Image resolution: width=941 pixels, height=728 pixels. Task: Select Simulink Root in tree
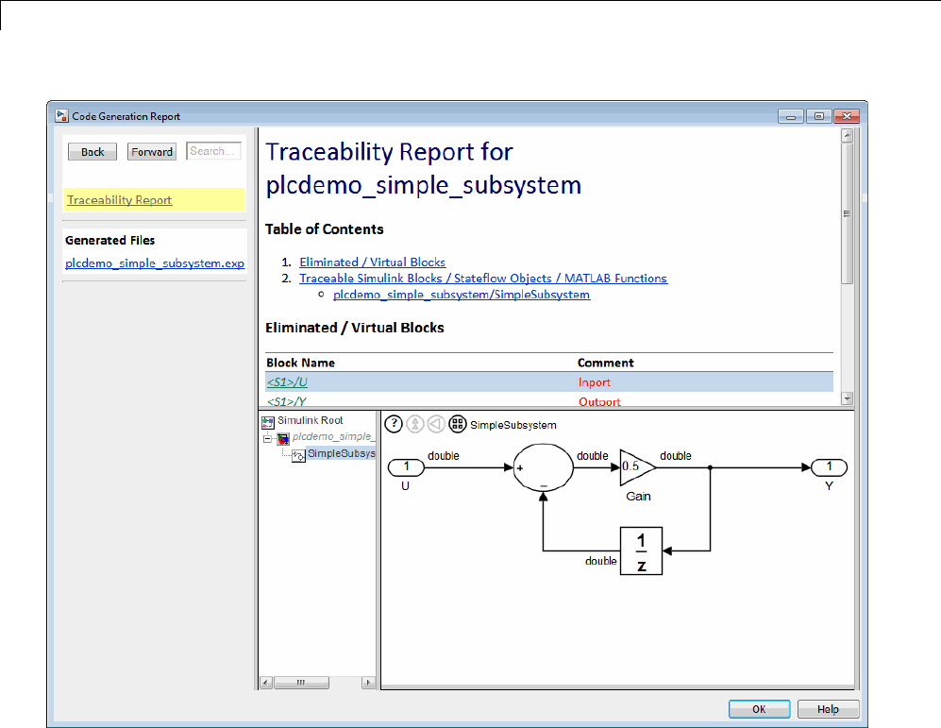click(311, 421)
